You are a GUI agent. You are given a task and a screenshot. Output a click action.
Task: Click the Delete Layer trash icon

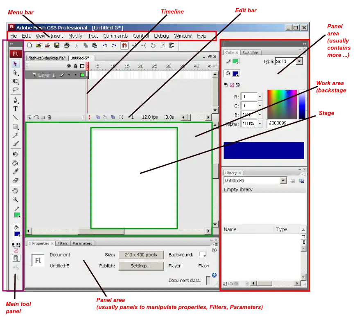[49, 117]
